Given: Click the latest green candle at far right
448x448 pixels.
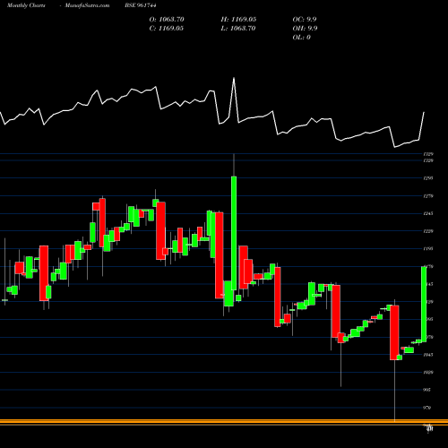Looking at the screenshot, I should tap(424, 304).
